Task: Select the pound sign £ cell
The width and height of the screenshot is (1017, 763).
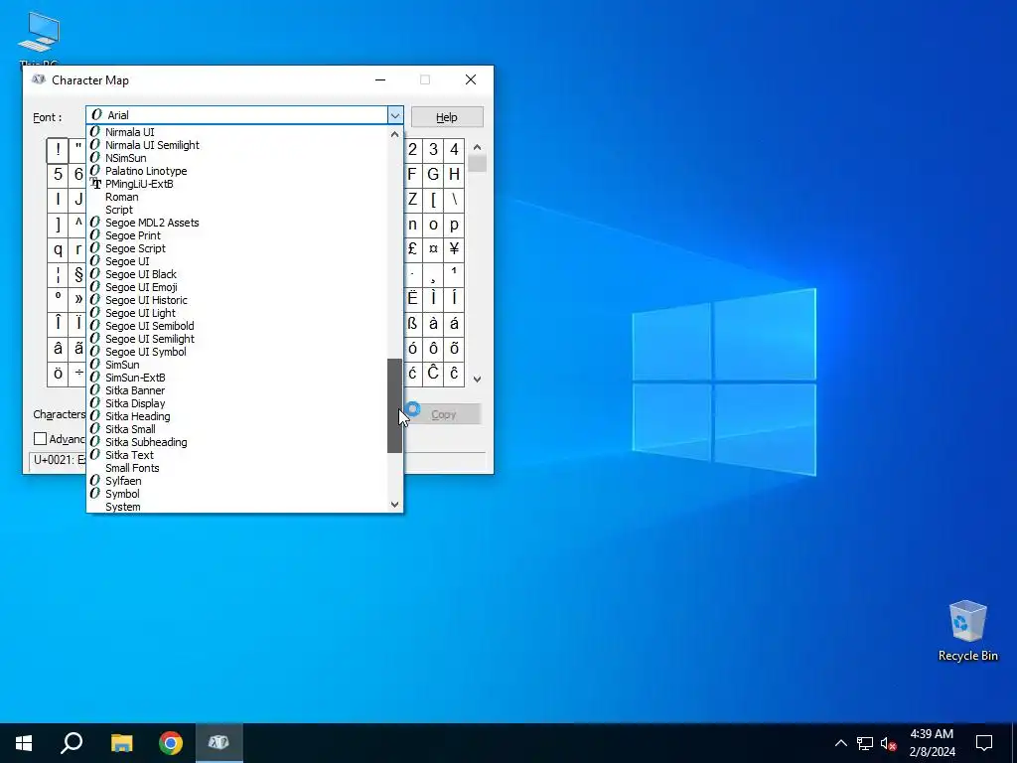Action: point(412,249)
